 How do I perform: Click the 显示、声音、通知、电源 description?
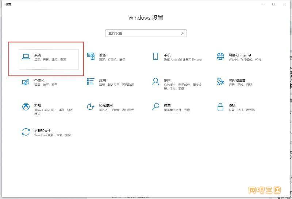[x=50, y=59]
